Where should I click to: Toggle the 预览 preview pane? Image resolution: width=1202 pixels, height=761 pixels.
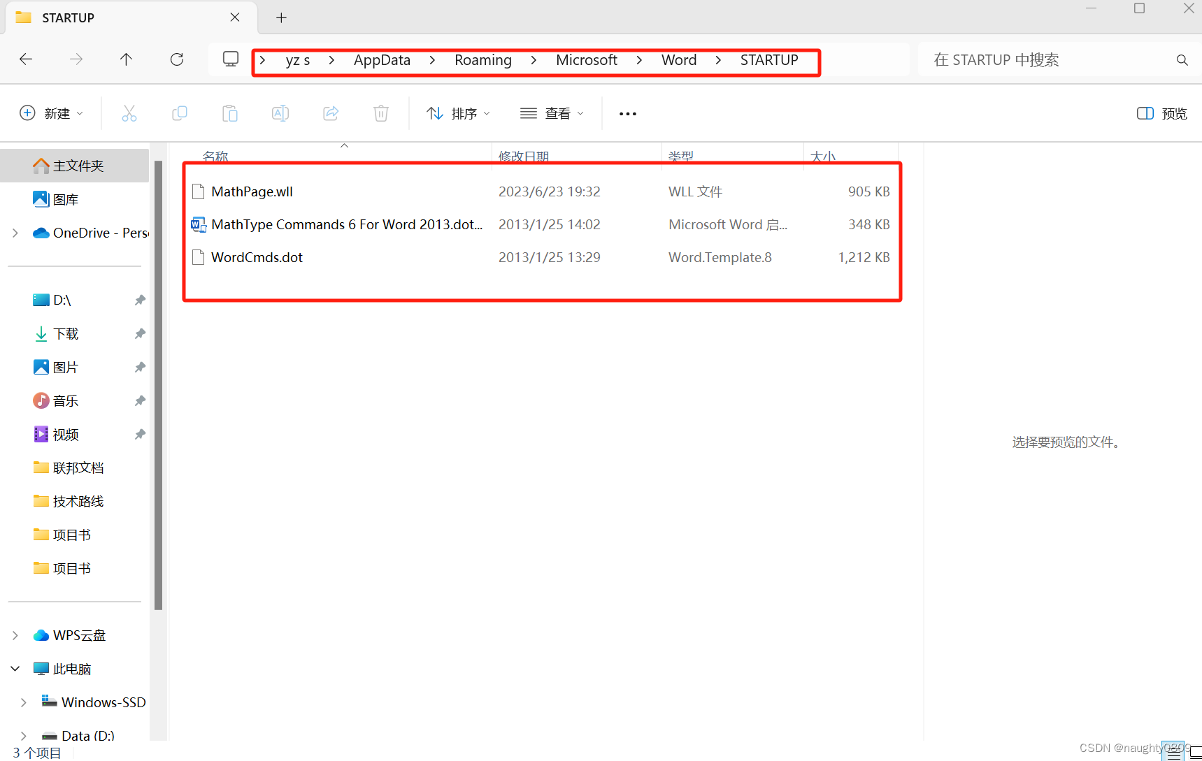coord(1162,113)
